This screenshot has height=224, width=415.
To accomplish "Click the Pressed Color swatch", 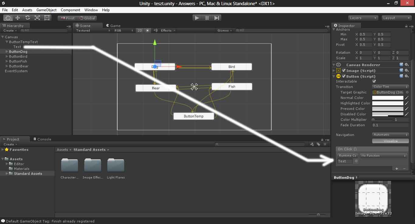I will tap(388, 109).
